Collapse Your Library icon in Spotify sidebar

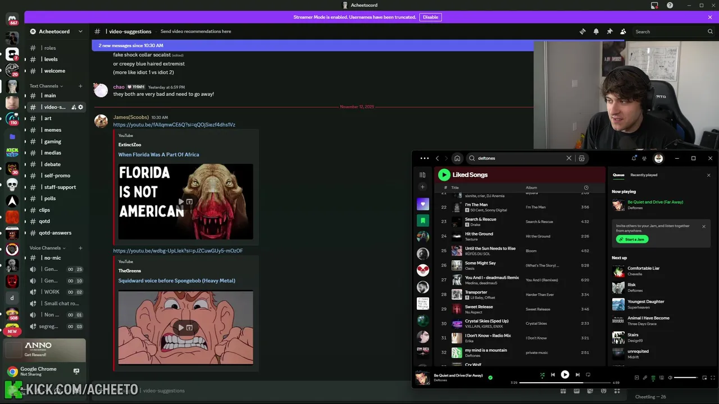point(422,175)
